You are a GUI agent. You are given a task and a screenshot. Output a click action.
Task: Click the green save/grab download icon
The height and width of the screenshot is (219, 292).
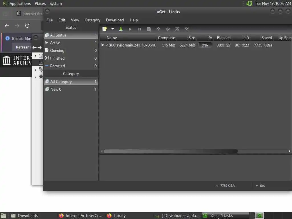[x=121, y=29]
